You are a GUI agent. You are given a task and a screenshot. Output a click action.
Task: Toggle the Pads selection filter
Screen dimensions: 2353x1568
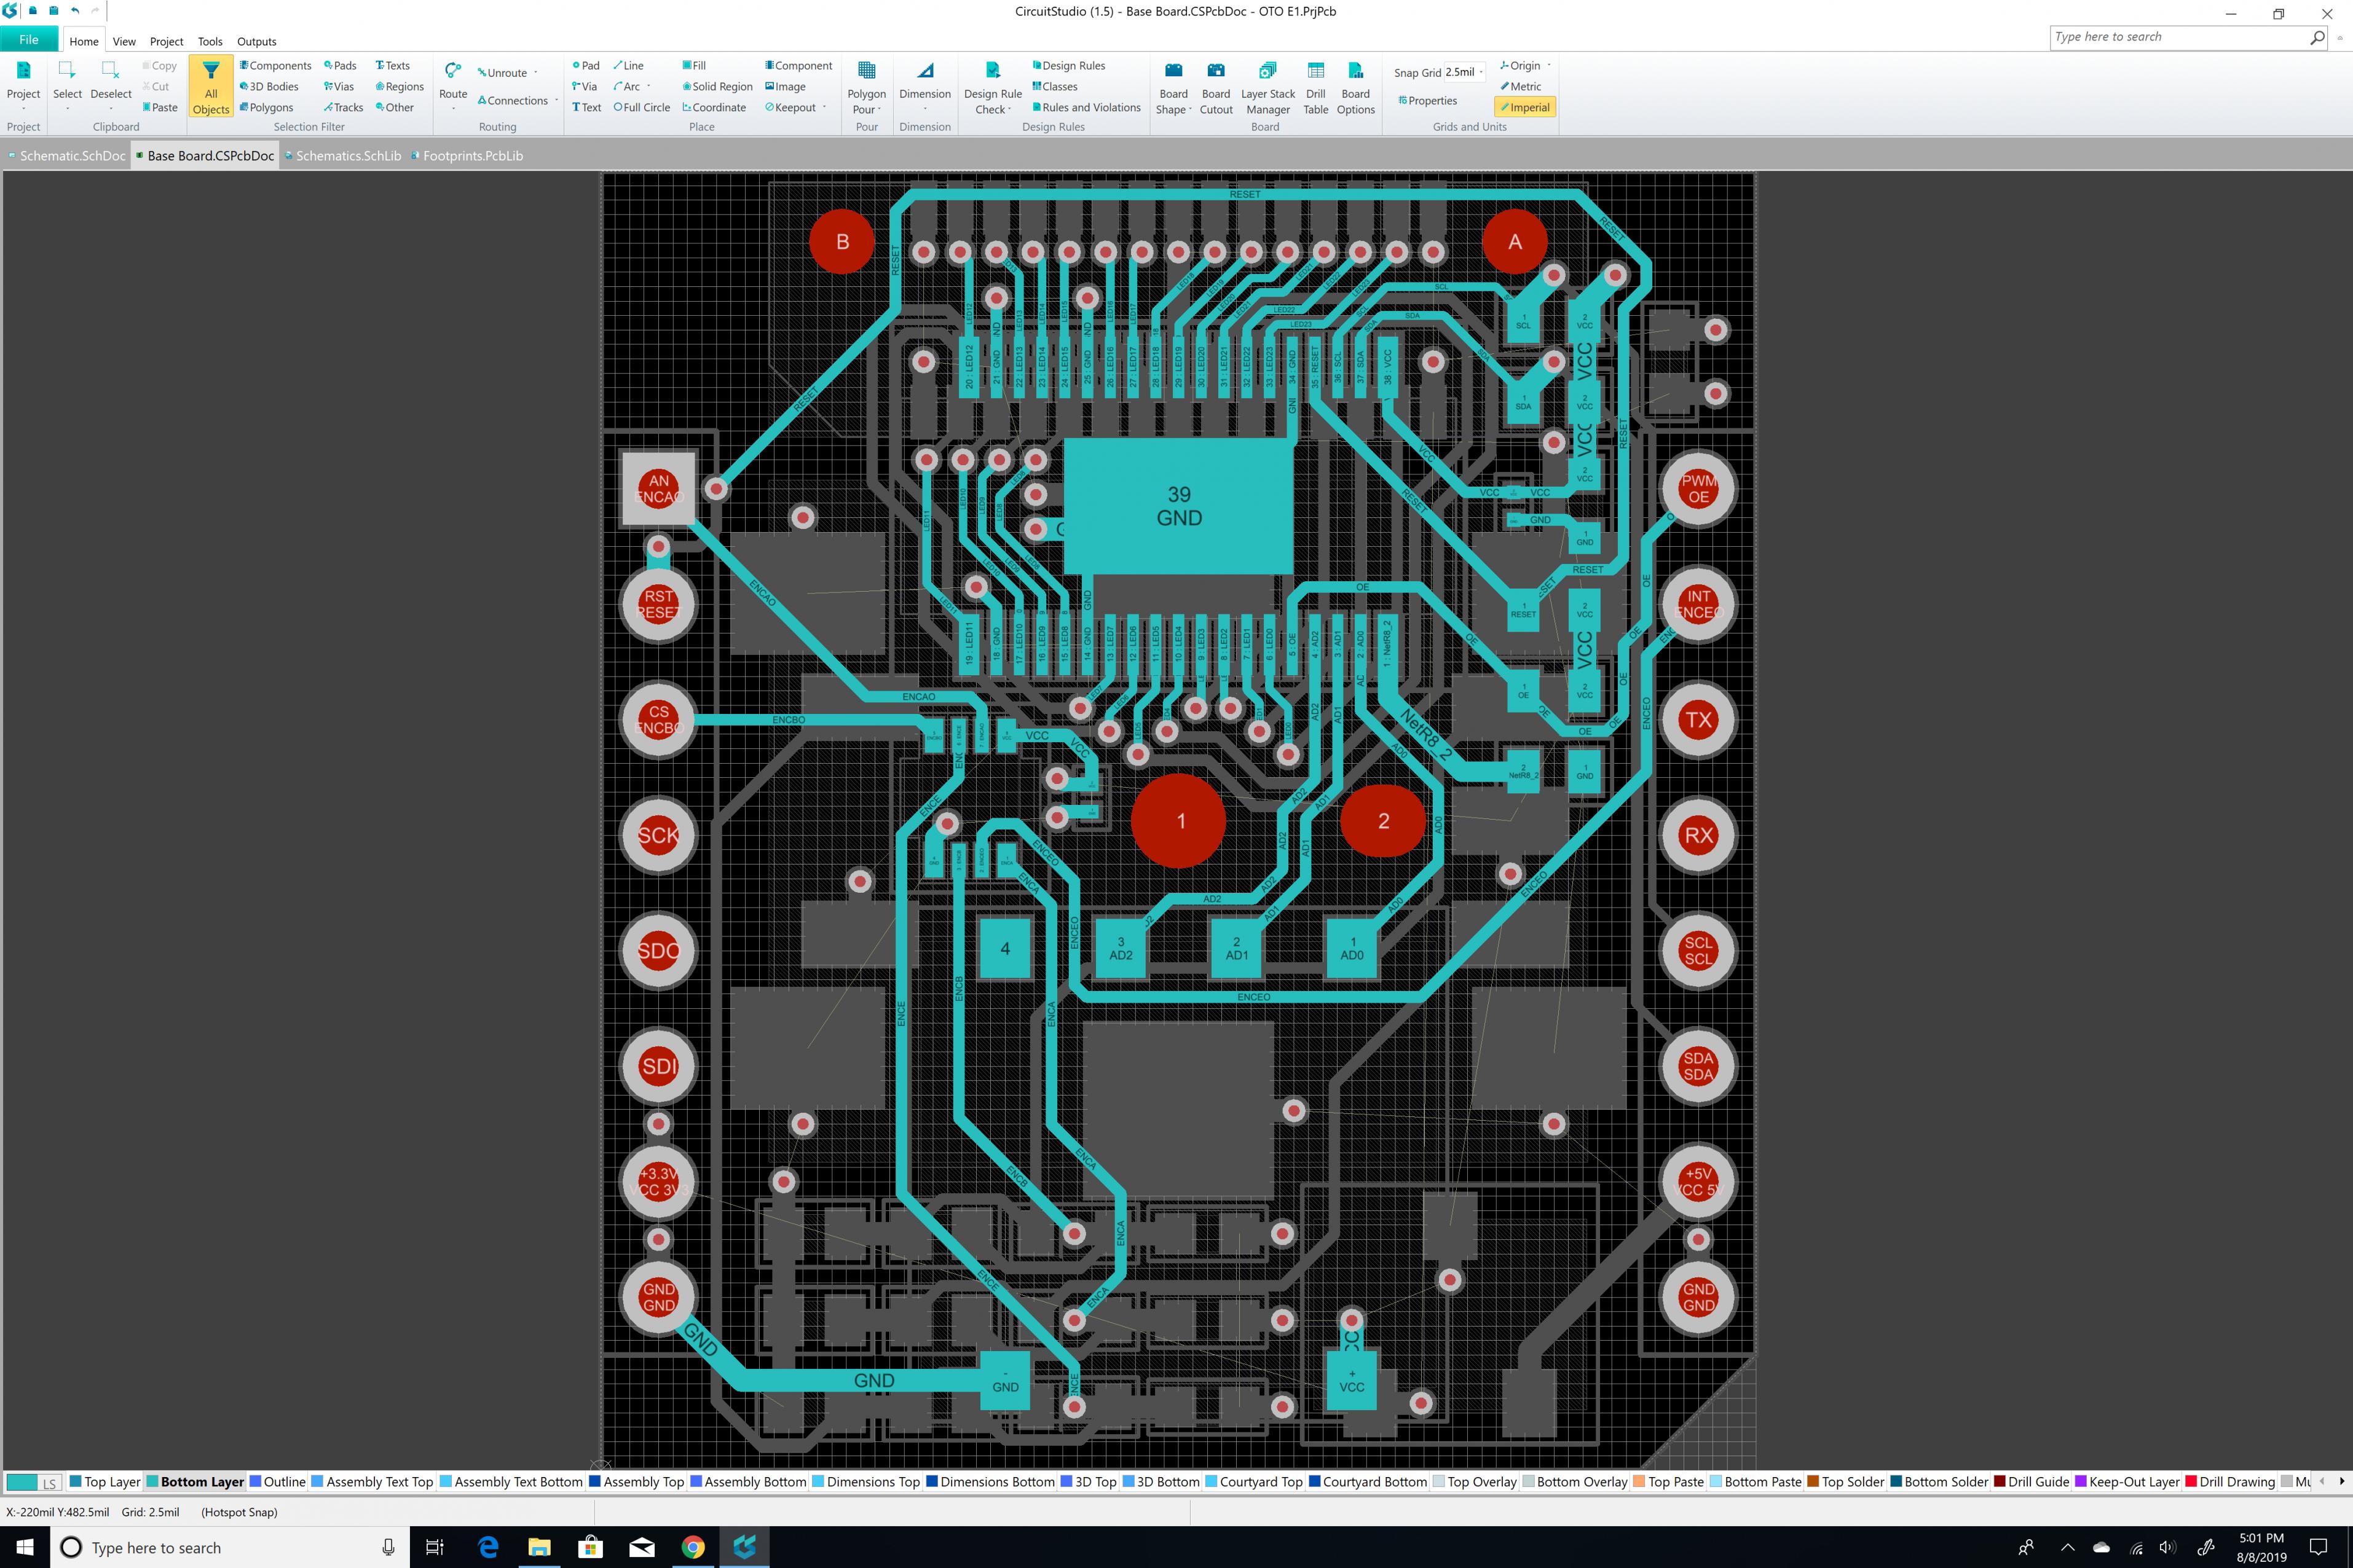[x=340, y=65]
